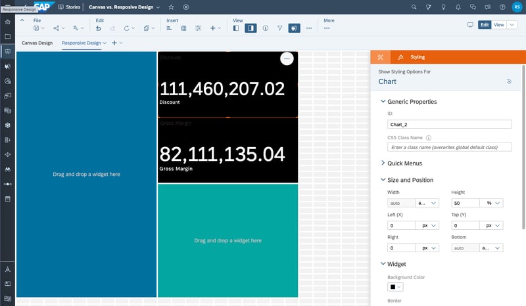Open the Background Color black swatch

[395, 287]
